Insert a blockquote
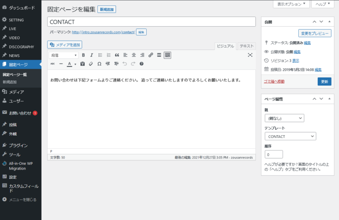The width and height of the screenshot is (339, 220). pos(117,55)
